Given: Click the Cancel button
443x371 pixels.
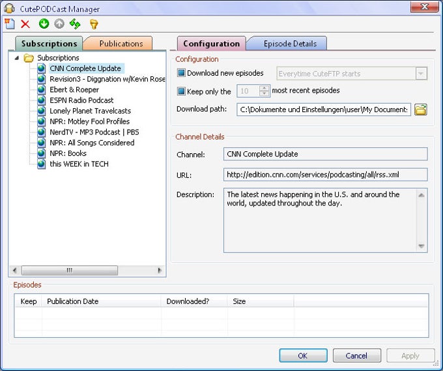Looking at the screenshot, I should [356, 355].
